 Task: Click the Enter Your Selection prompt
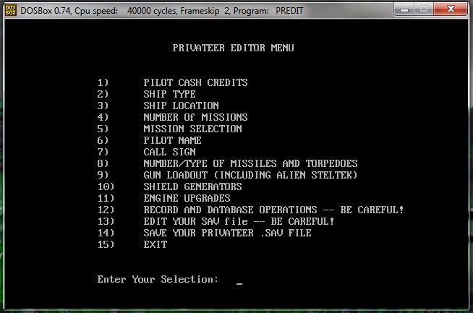tap(158, 279)
